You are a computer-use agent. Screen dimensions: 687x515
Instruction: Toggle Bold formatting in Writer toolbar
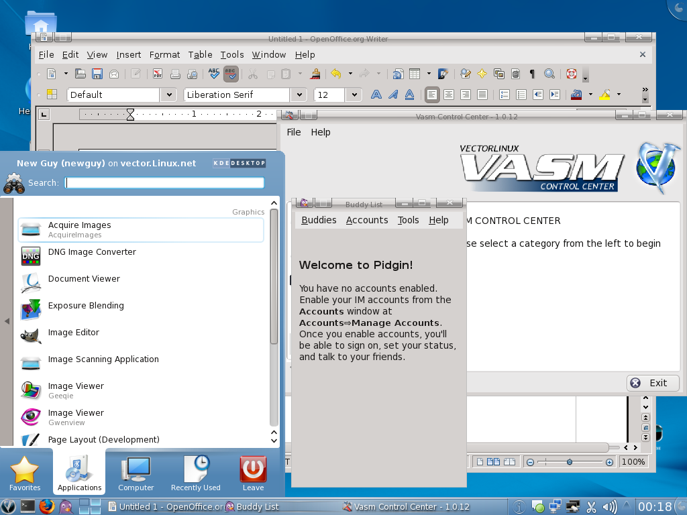(x=376, y=95)
